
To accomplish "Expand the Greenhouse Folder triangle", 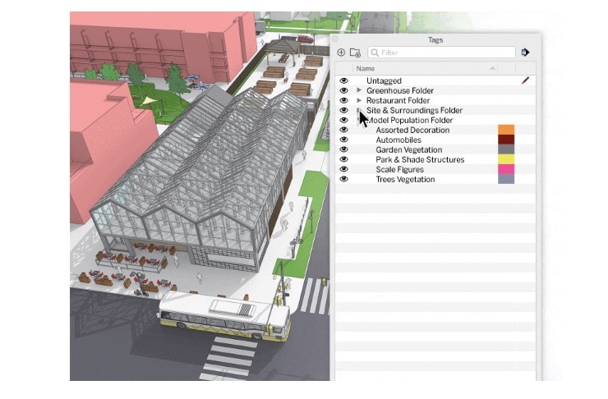I will pos(359,90).
